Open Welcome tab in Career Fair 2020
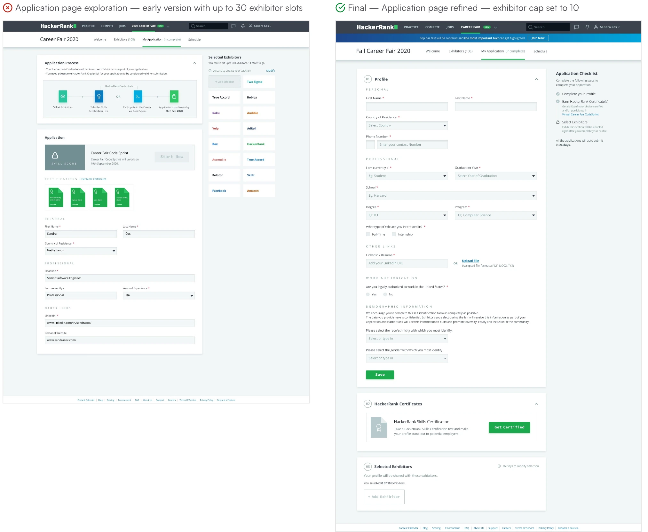The height and width of the screenshot is (532, 648). [100, 40]
